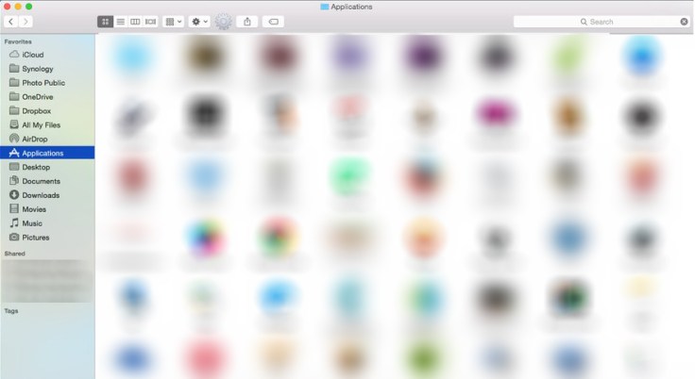695x379 pixels.
Task: Click the Synology folder icon
Action: [x=14, y=68]
